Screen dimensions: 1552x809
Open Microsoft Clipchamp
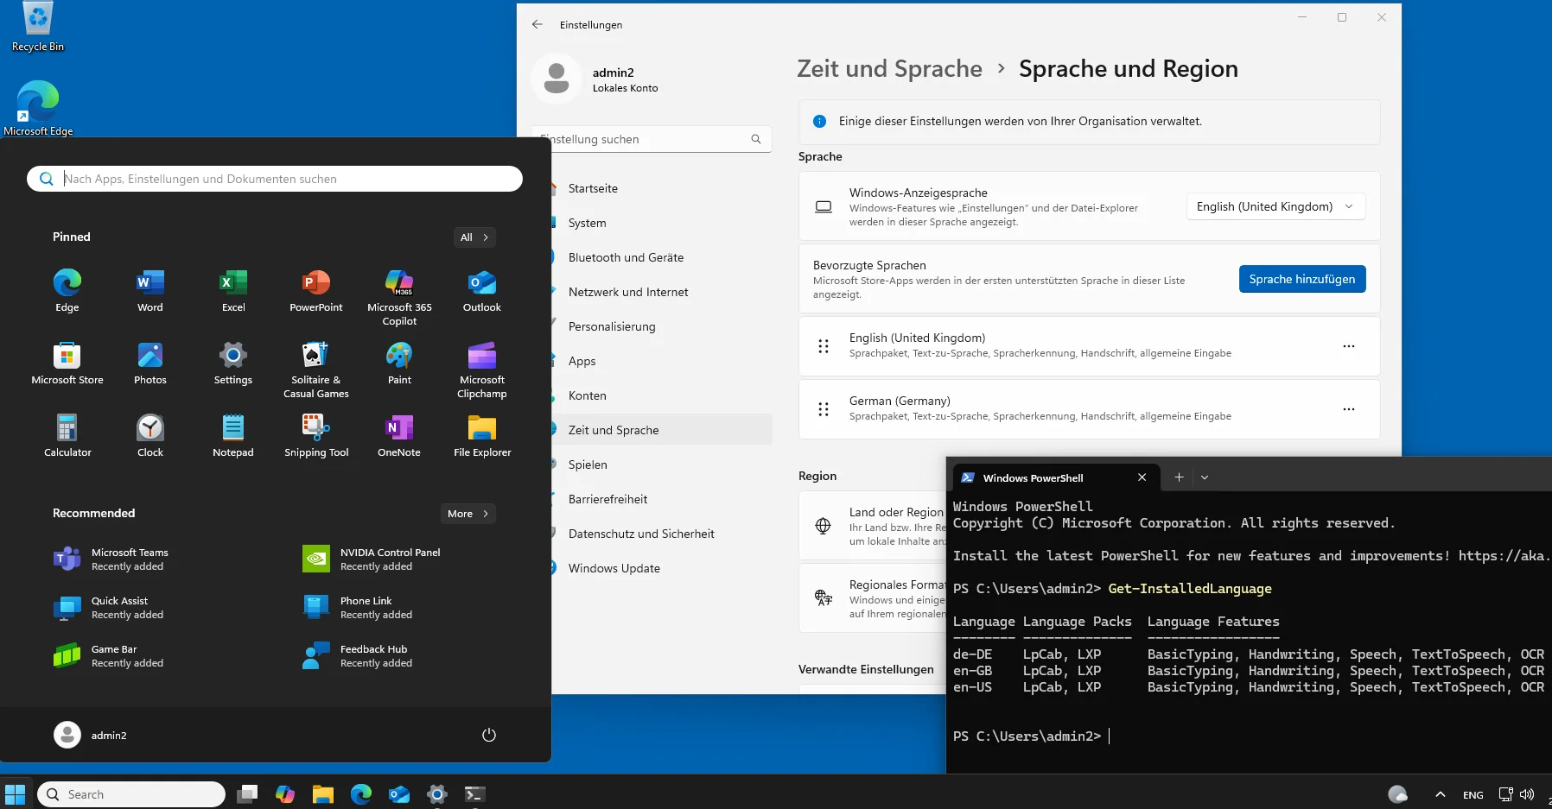[482, 370]
